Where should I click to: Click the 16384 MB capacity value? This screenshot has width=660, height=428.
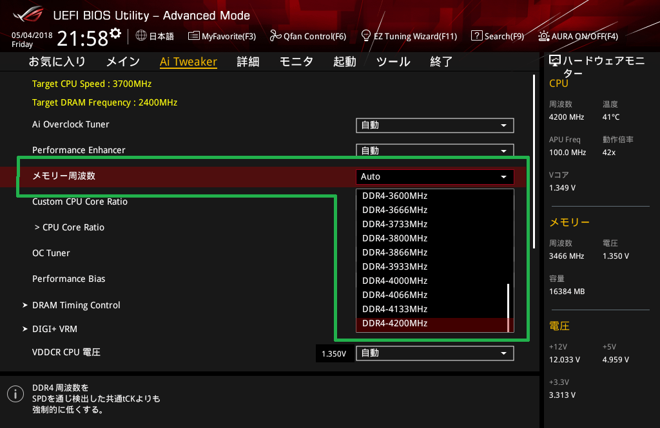(567, 292)
